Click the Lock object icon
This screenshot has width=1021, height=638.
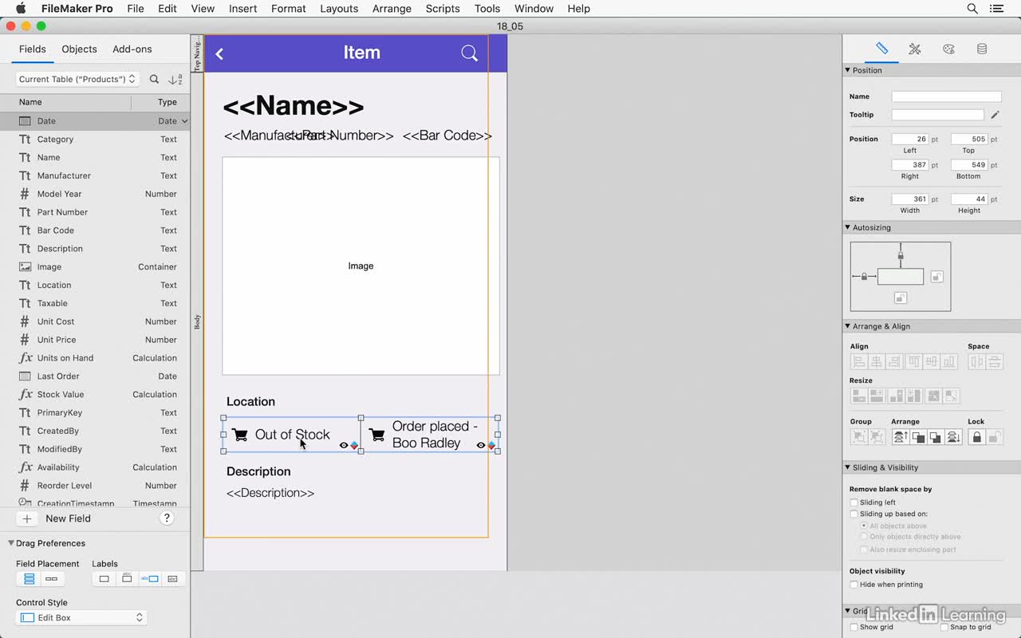(x=977, y=437)
